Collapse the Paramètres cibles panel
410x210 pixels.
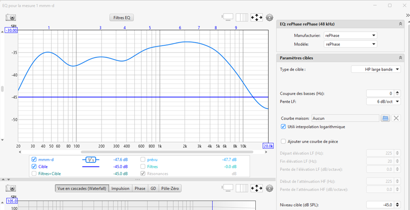(x=400, y=58)
